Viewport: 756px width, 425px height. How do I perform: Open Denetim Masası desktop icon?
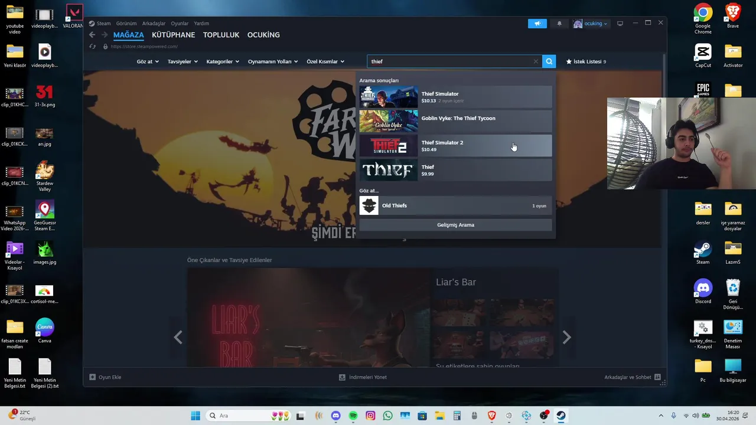733,334
